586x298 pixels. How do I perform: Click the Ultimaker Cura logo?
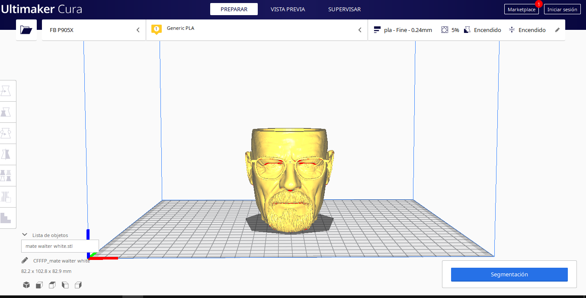click(41, 9)
